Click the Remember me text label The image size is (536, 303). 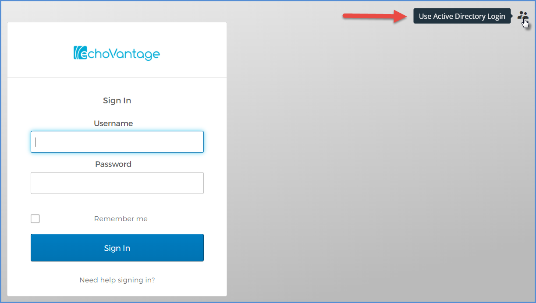tap(121, 218)
